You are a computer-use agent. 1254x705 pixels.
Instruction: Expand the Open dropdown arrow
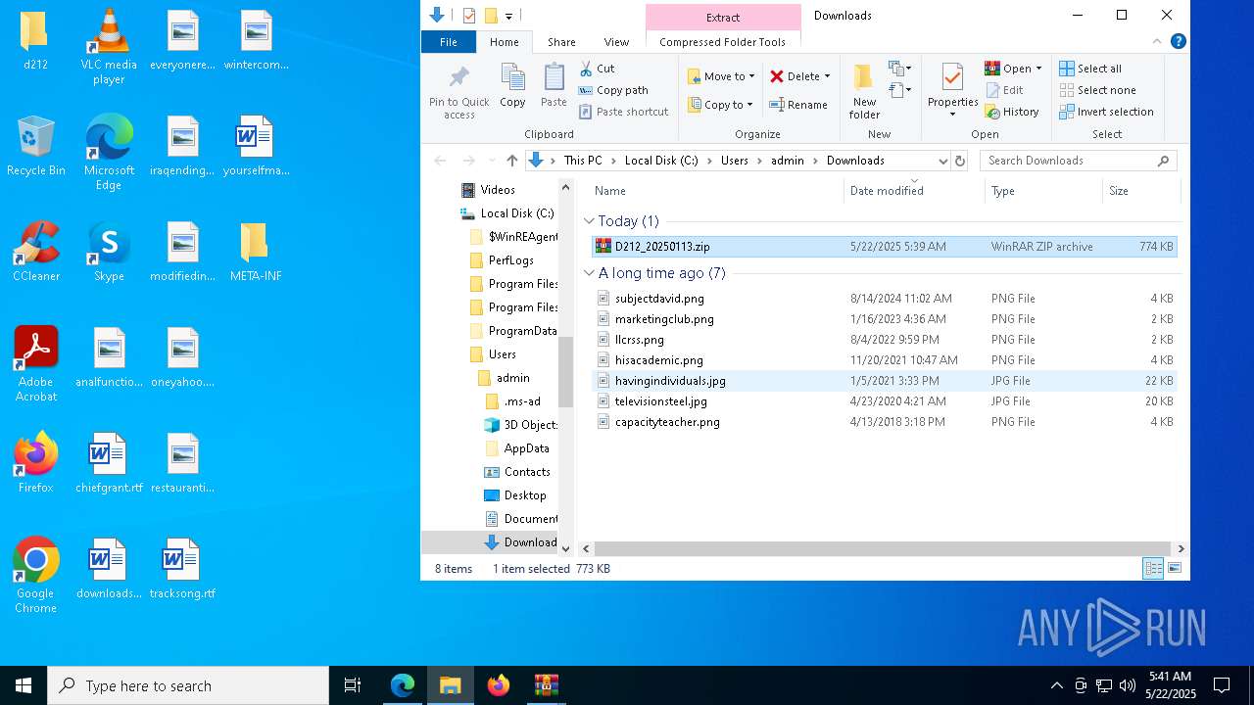tap(1038, 69)
